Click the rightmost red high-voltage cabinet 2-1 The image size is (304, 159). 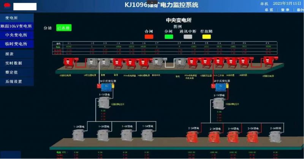[x=269, y=61]
